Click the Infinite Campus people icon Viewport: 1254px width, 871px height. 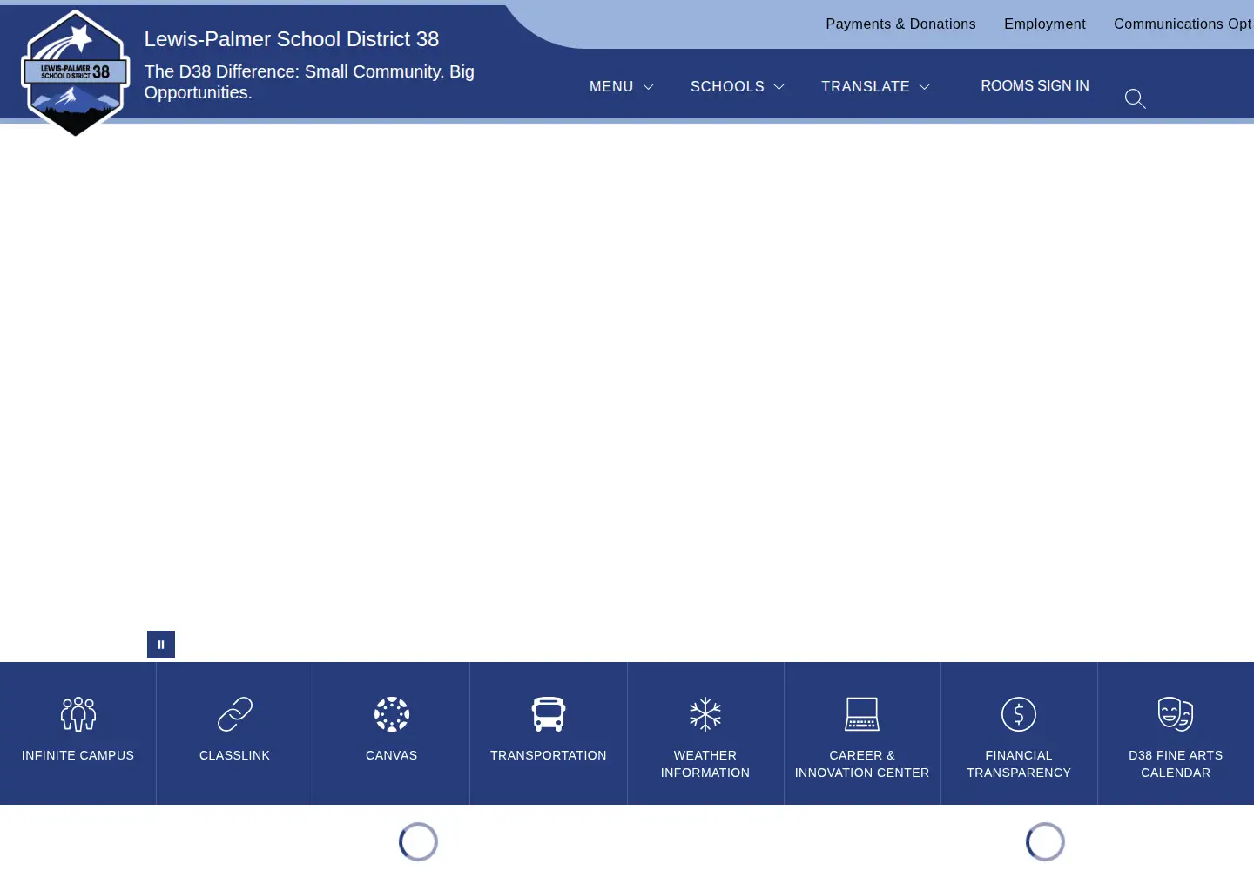(x=78, y=714)
